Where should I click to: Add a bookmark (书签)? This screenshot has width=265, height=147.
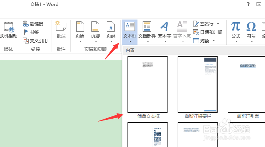pos(31,32)
